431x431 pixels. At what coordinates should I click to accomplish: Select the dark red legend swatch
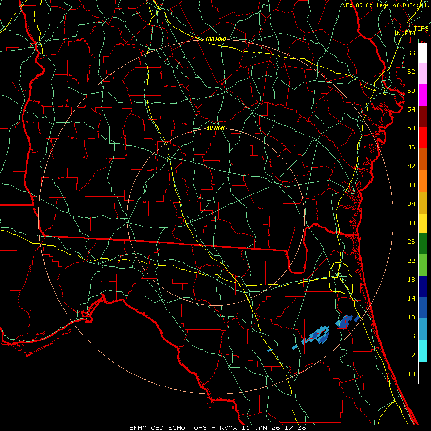click(423, 117)
